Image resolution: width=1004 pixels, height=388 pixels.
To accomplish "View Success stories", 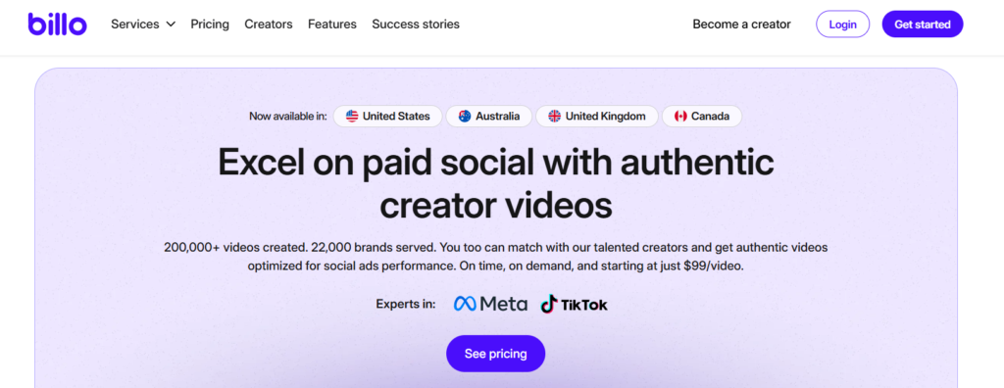I will pos(416,24).
